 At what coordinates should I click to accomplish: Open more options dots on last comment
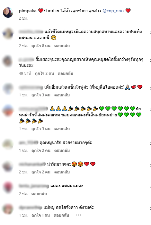[79, 215]
